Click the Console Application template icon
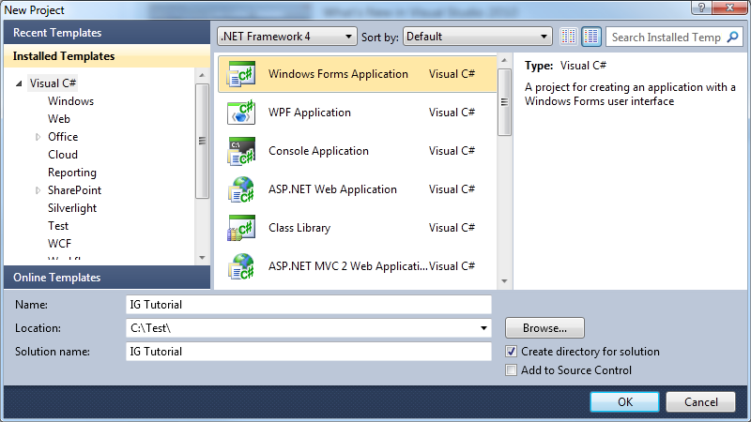 click(x=241, y=151)
